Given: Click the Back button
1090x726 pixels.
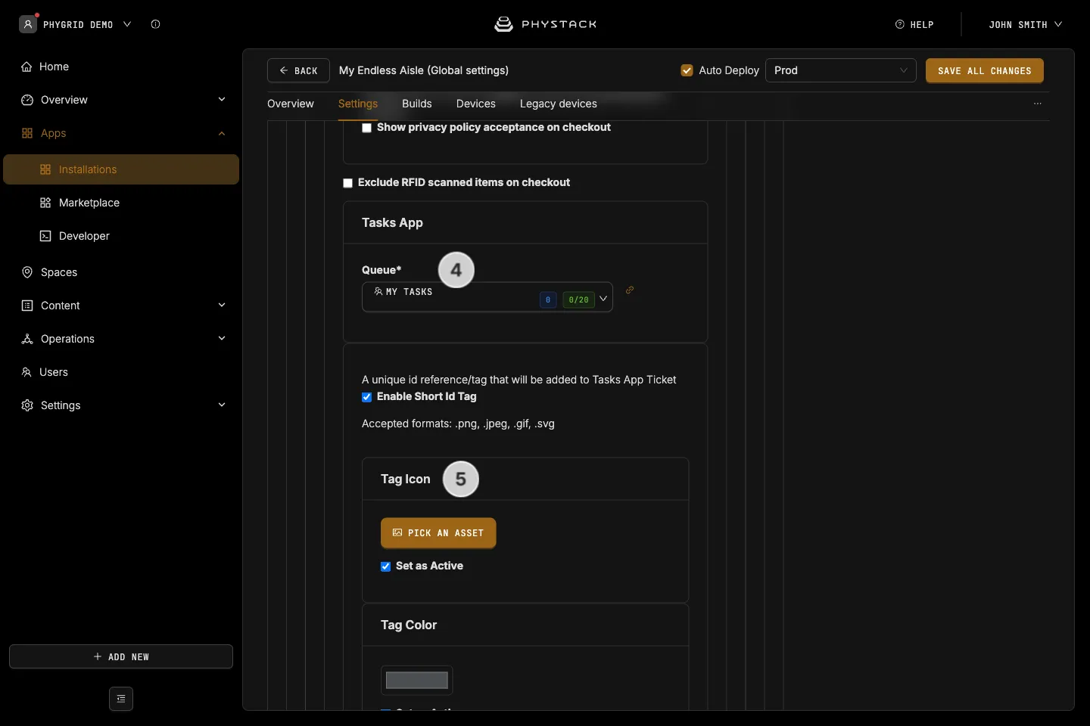Looking at the screenshot, I should [x=298, y=70].
